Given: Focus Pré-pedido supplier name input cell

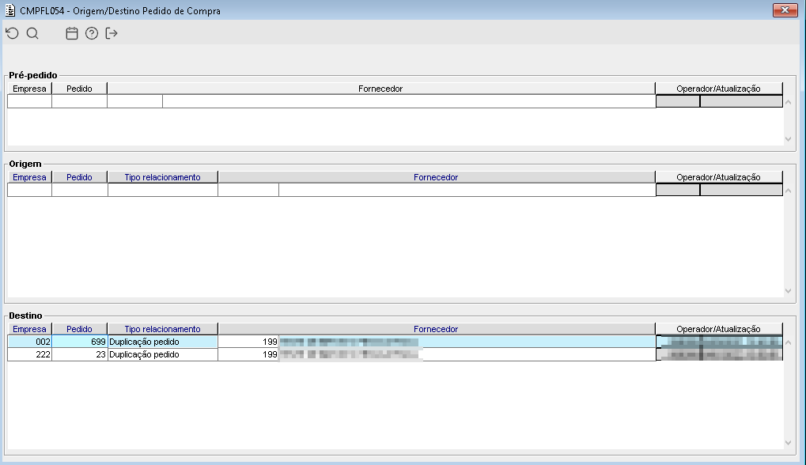Looking at the screenshot, I should [x=409, y=101].
